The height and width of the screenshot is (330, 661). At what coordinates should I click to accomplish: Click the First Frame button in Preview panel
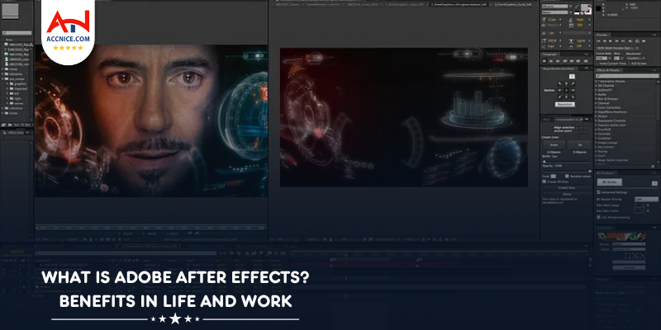pyautogui.click(x=598, y=40)
